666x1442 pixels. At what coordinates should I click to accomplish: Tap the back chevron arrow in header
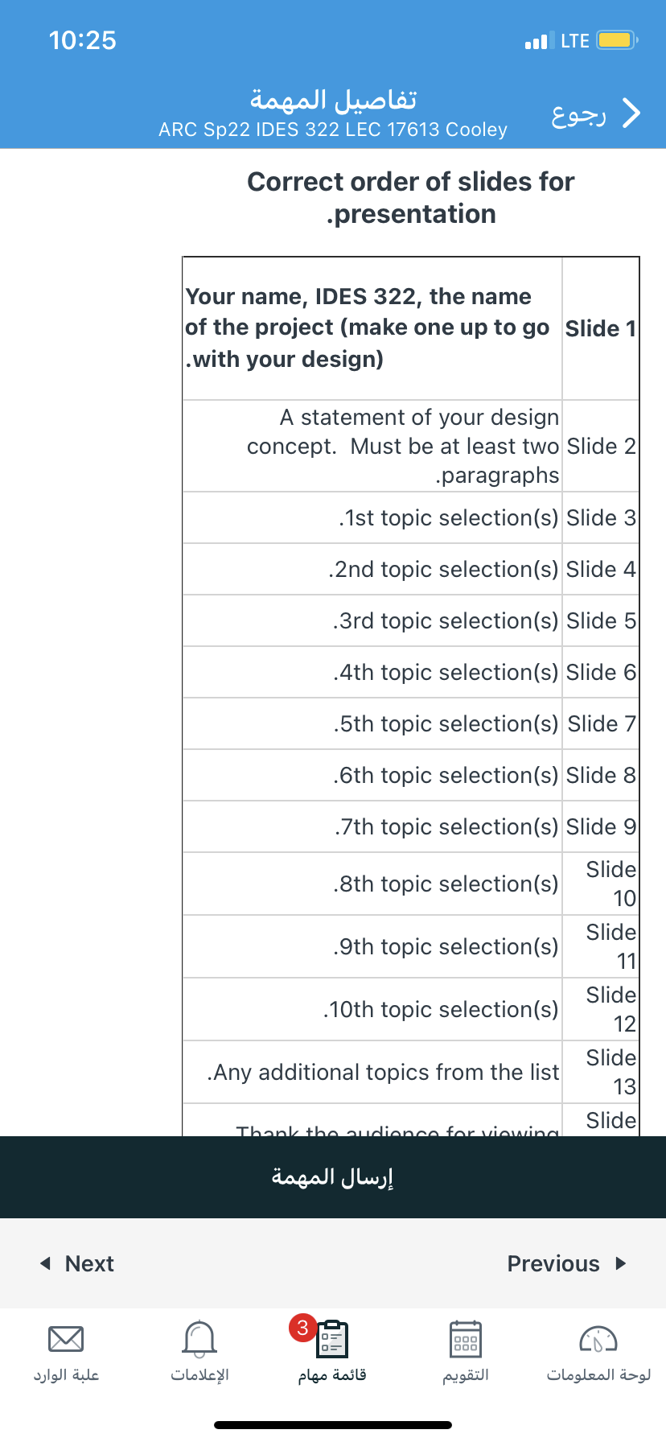[x=632, y=113]
